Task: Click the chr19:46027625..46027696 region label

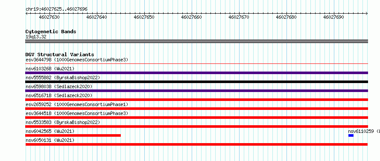Action: tap(56, 9)
